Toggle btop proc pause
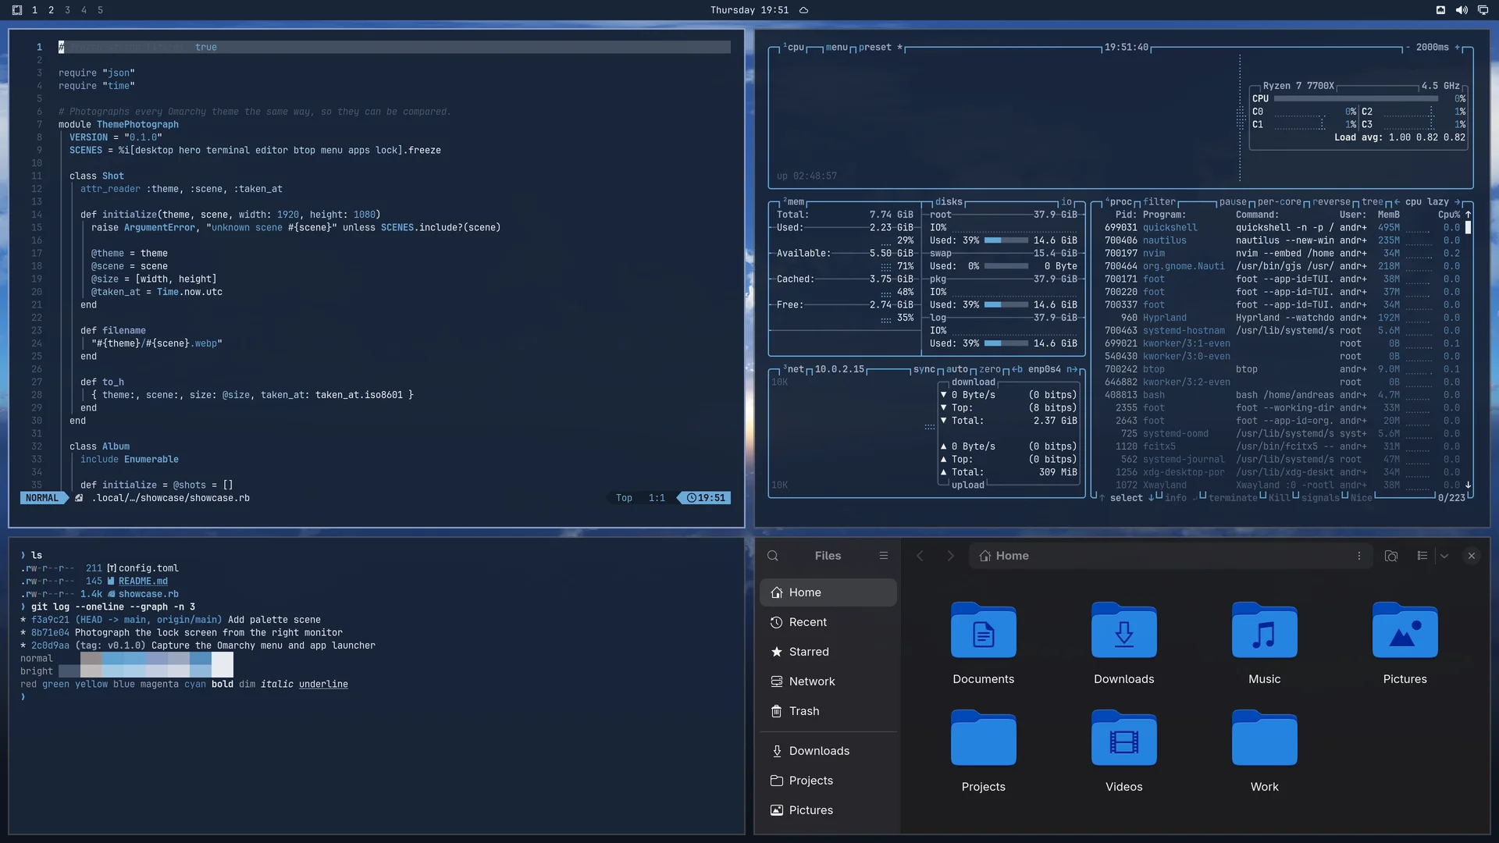Screen dimensions: 1499x843 (1233, 202)
